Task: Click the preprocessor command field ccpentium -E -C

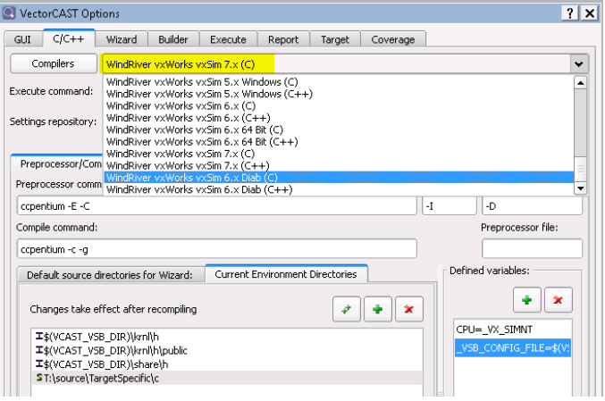Action: tap(217, 206)
